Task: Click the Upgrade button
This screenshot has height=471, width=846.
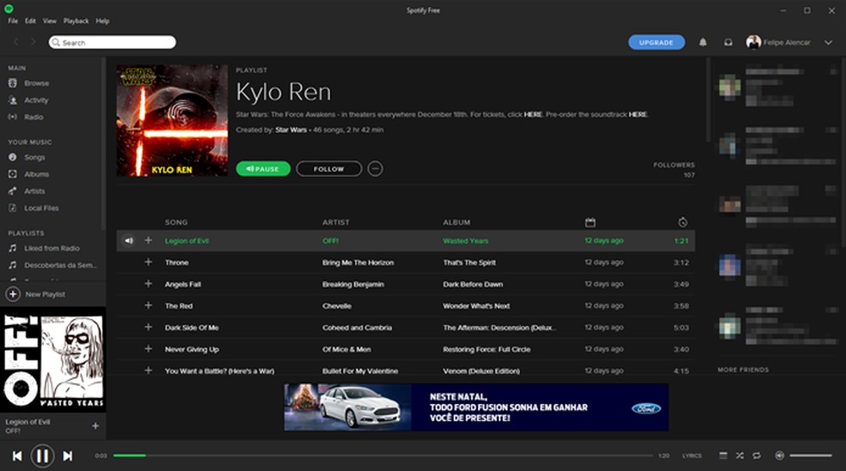Action: (656, 42)
